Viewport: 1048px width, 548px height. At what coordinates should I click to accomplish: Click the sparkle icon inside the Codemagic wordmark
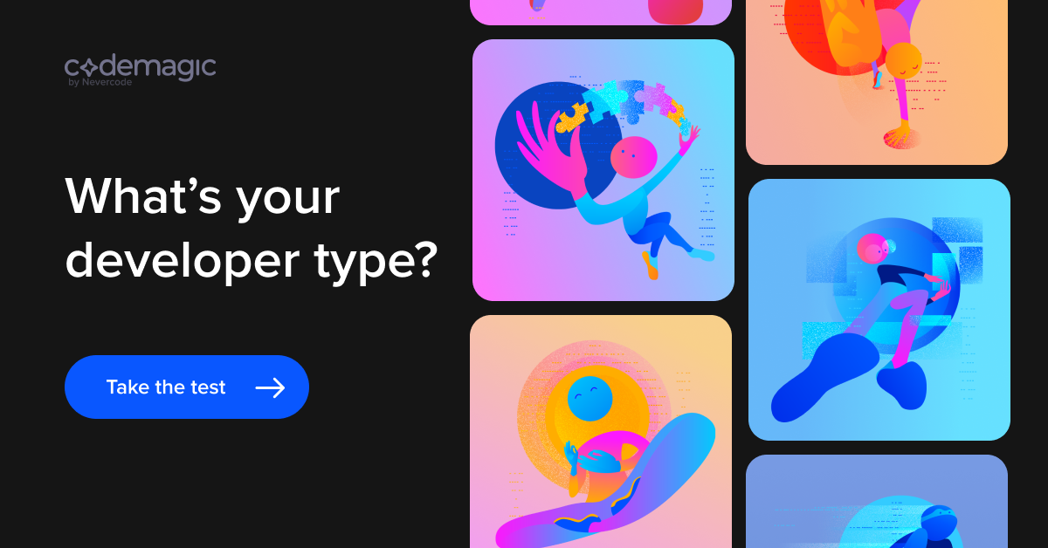tap(88, 68)
